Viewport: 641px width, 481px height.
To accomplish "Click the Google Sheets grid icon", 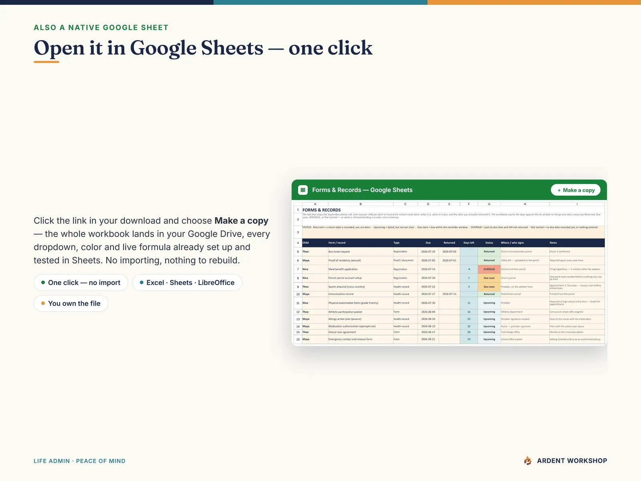I will 303,190.
